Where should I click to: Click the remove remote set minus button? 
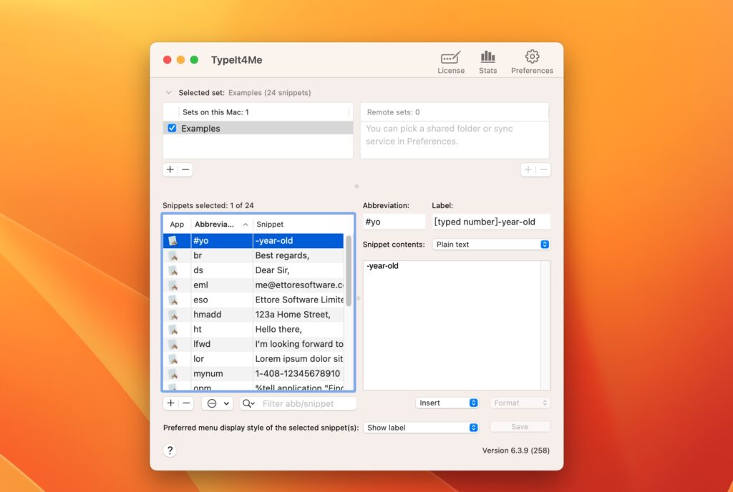coord(542,169)
